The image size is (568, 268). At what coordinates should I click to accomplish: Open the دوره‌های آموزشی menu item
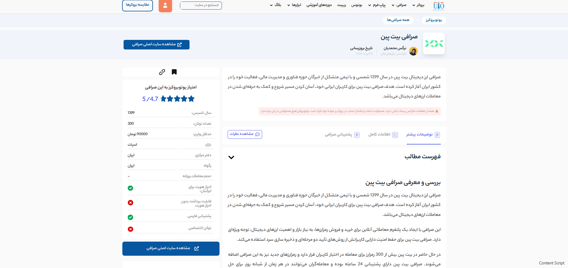tap(319, 5)
